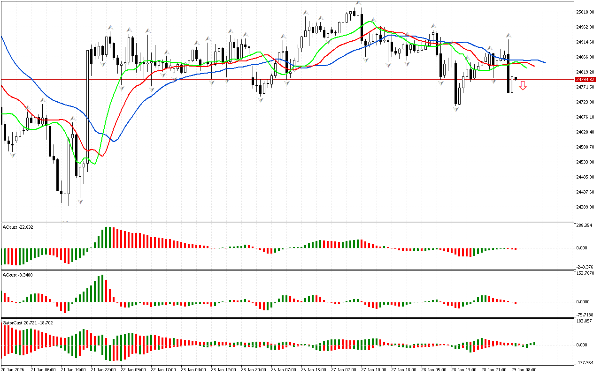Click the right end of the blue Alligator line
The height and width of the screenshot is (375, 601).
[545, 62]
